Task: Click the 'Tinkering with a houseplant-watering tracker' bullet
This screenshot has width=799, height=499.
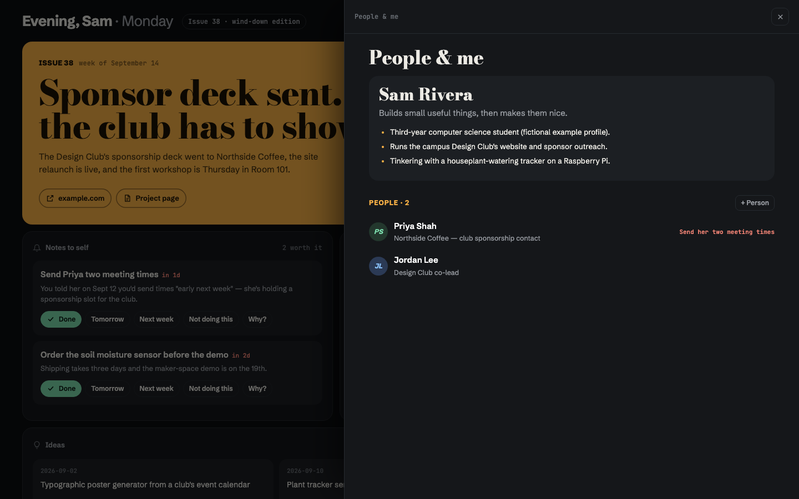Action: [499, 161]
